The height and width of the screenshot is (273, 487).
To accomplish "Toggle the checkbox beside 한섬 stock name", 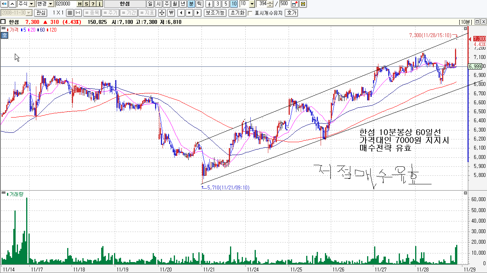I will coord(4,22).
